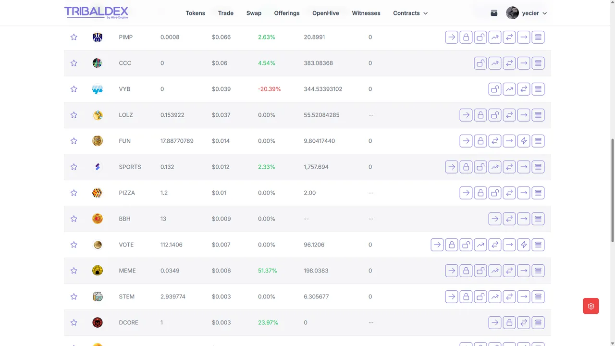Click the open-lock icon in VYB row

pos(495,89)
